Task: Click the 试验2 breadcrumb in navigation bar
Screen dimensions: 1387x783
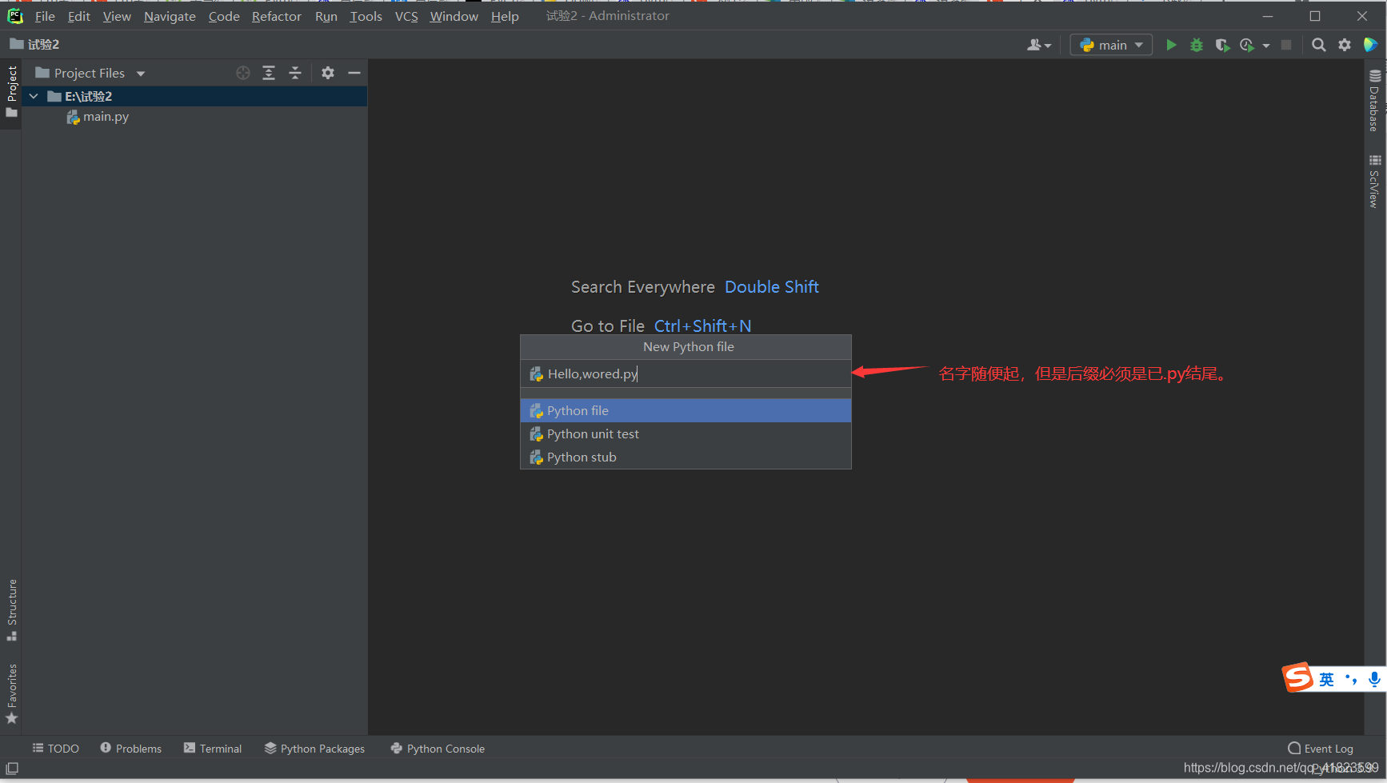Action: coord(35,45)
